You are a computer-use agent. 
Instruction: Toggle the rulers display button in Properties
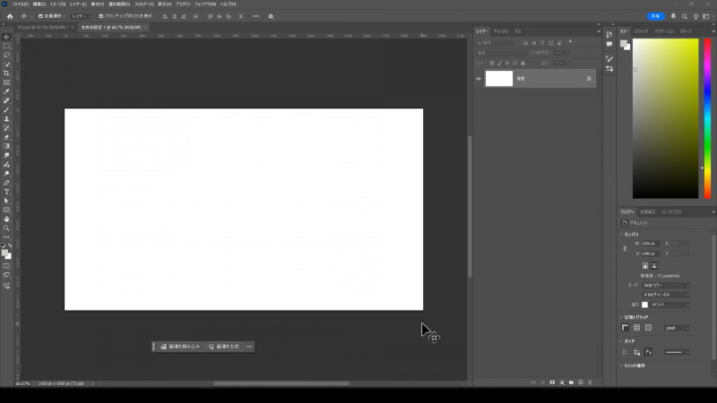(625, 328)
